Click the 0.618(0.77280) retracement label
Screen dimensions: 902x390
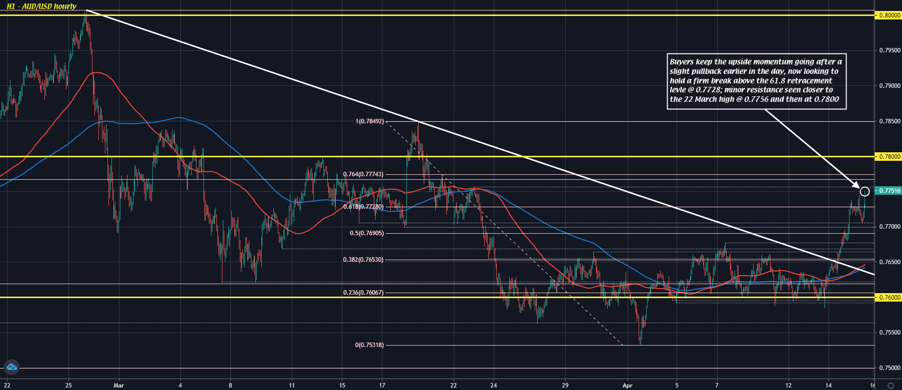[x=363, y=207]
